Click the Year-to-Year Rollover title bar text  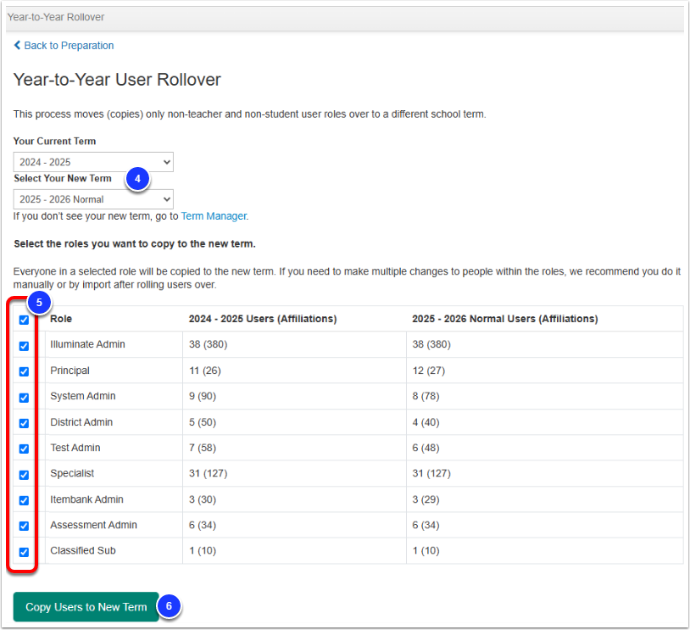click(x=56, y=17)
